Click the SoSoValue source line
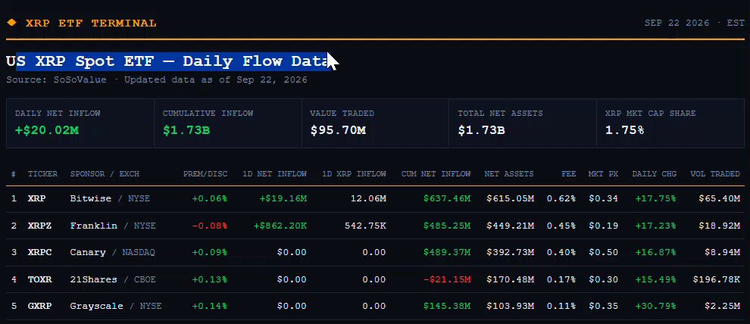 click(x=156, y=79)
